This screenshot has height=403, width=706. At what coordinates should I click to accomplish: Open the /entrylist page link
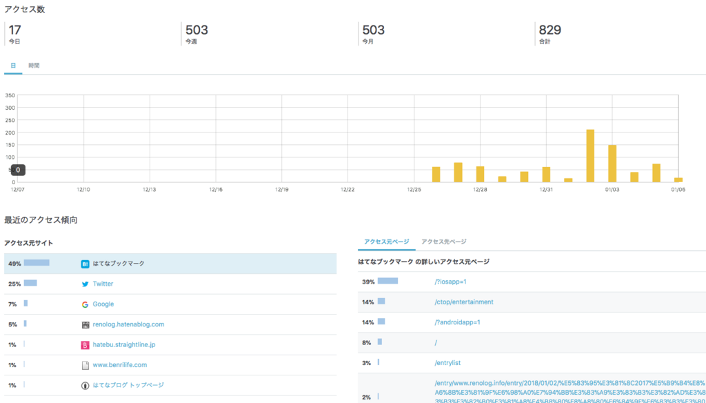pos(447,363)
